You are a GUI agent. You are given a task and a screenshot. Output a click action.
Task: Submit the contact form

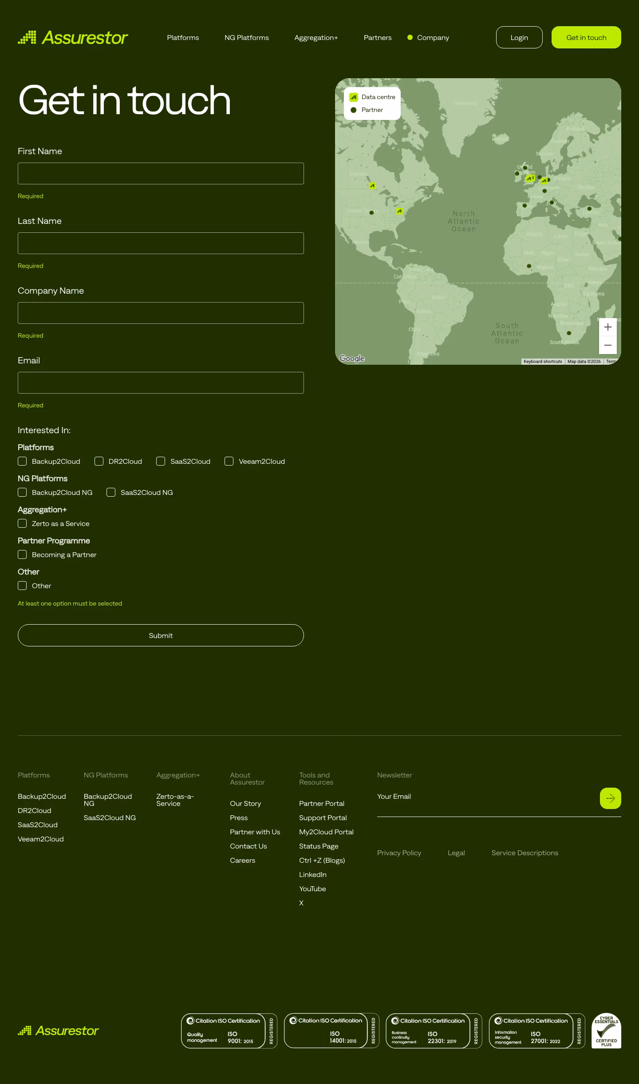click(161, 635)
